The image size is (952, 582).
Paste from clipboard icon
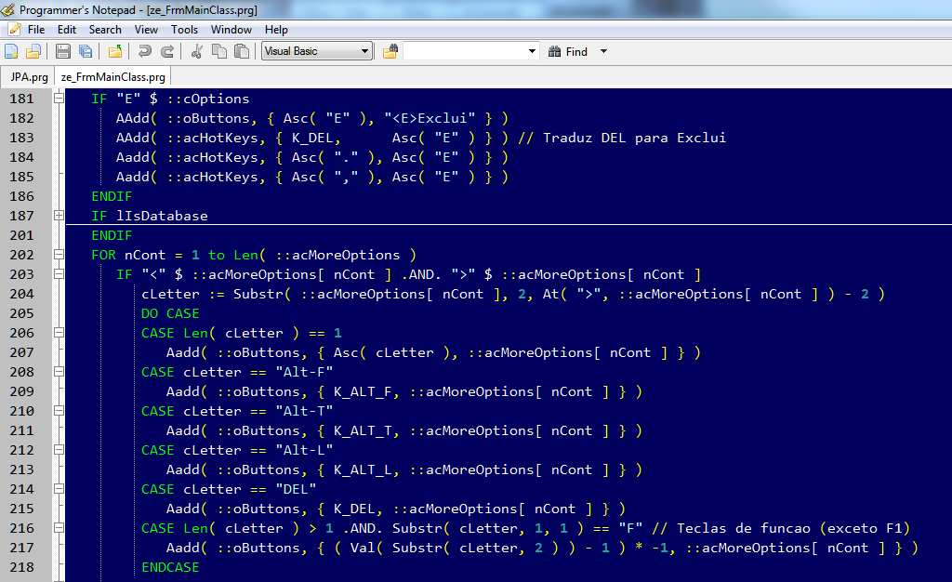click(242, 51)
